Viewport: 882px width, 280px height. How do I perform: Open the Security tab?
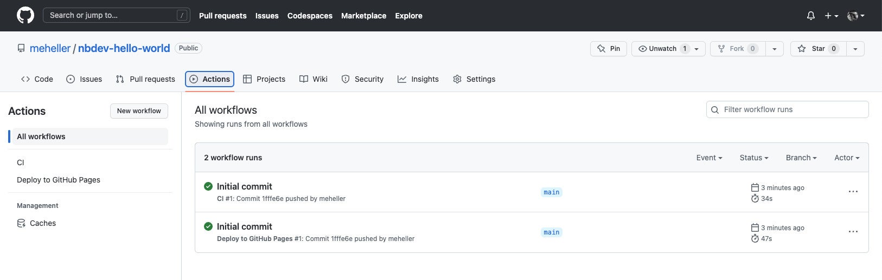[362, 79]
